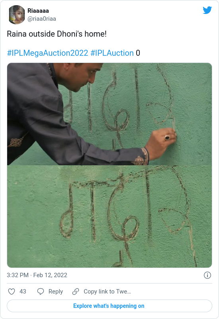The width and height of the screenshot is (219, 319).
Task: Click the Reply text button
Action: coord(55,292)
